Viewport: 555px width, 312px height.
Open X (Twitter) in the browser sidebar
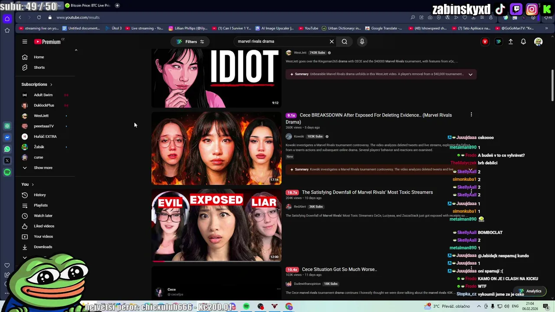(x=7, y=161)
